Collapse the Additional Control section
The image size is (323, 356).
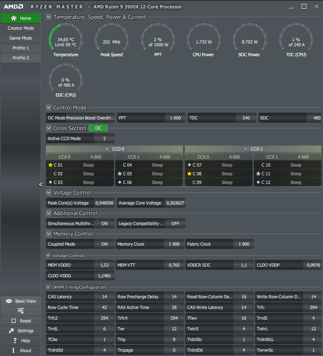(x=49, y=213)
